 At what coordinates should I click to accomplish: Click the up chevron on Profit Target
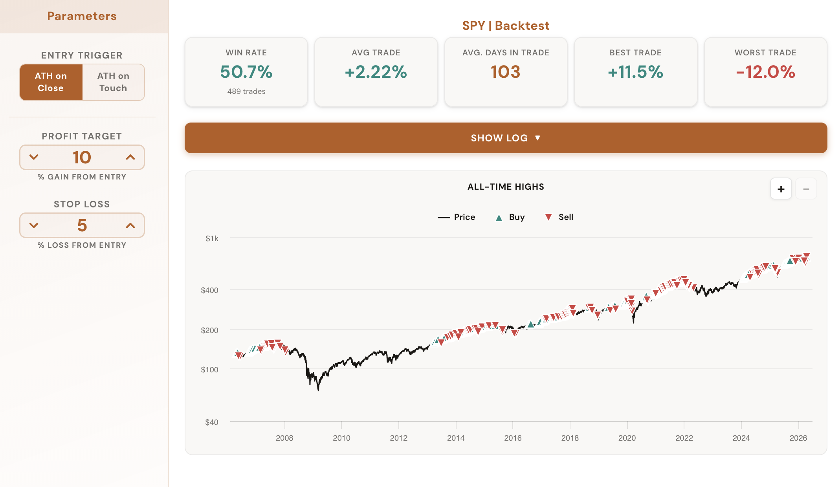click(x=130, y=157)
